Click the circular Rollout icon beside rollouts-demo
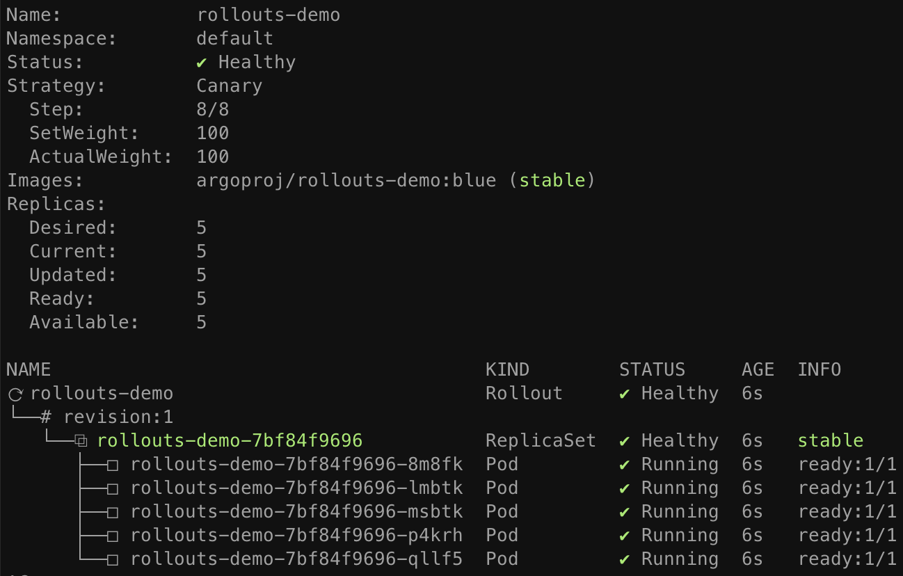903x576 pixels. pos(15,394)
